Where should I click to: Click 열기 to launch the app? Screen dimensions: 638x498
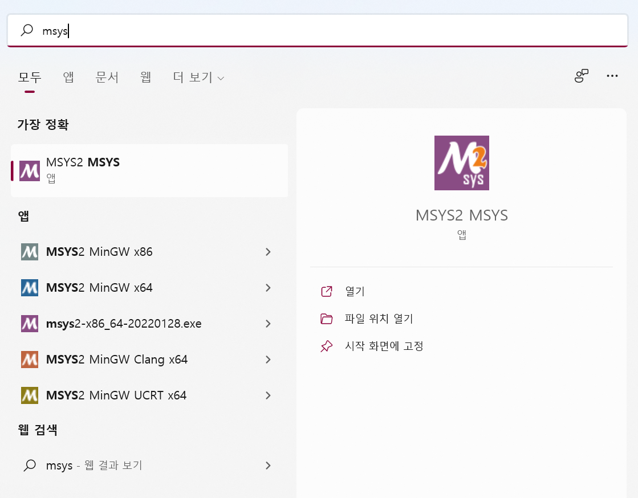click(x=355, y=291)
